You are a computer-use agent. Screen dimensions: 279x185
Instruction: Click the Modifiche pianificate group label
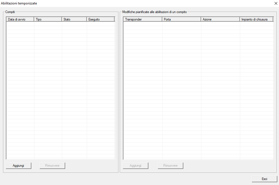[154, 12]
